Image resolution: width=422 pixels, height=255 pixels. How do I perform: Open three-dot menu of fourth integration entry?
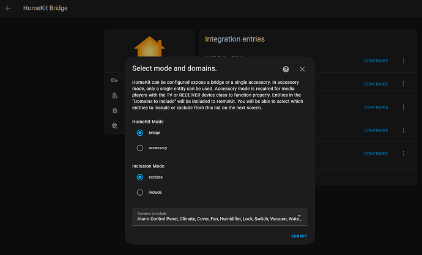[x=404, y=130]
